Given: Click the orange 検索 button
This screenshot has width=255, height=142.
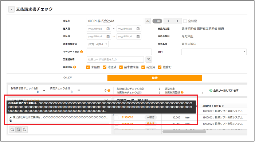Looking at the screenshot, I should click(155, 78).
